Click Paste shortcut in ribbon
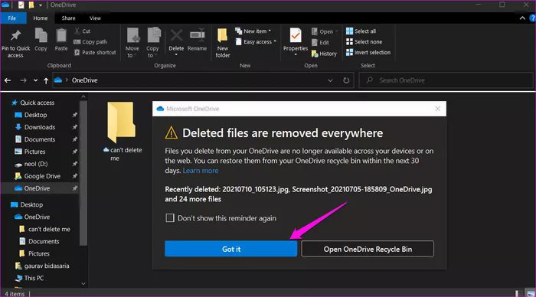Screen dimensions: 536x297 (x=95, y=52)
